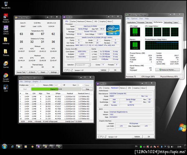Click the CPU Usage 100% meter in Task Manager
The width and height of the screenshot is (187, 155).
(135, 32)
